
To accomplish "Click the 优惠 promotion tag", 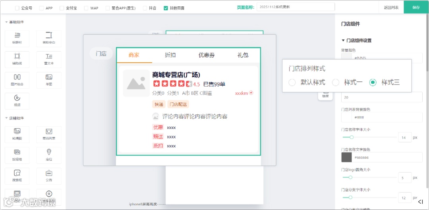I will tap(158, 127).
